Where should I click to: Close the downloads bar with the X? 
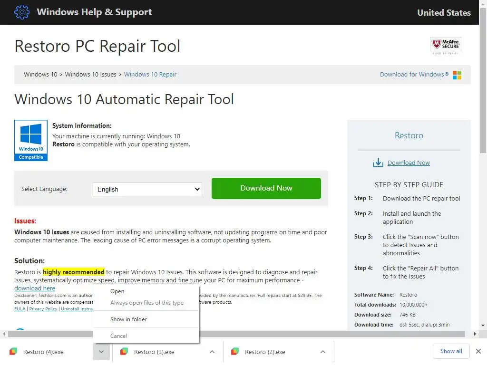478,351
